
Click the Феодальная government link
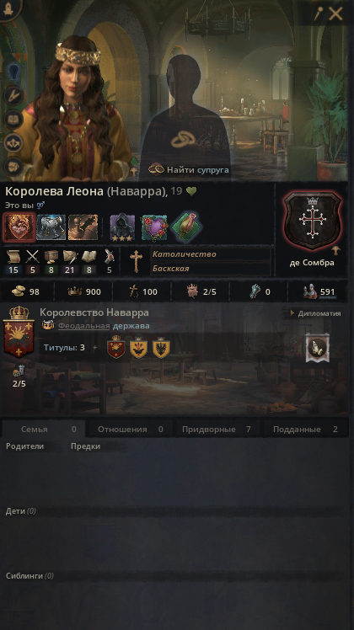pyautogui.click(x=83, y=326)
